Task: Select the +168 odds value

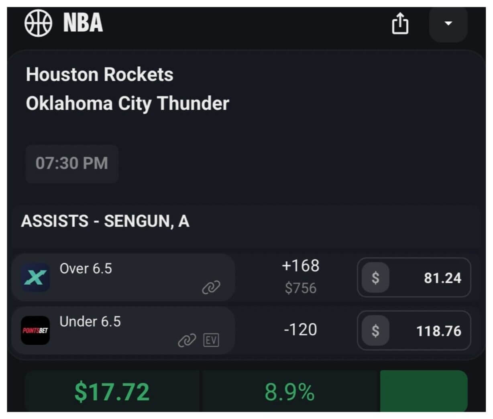Action: (300, 266)
